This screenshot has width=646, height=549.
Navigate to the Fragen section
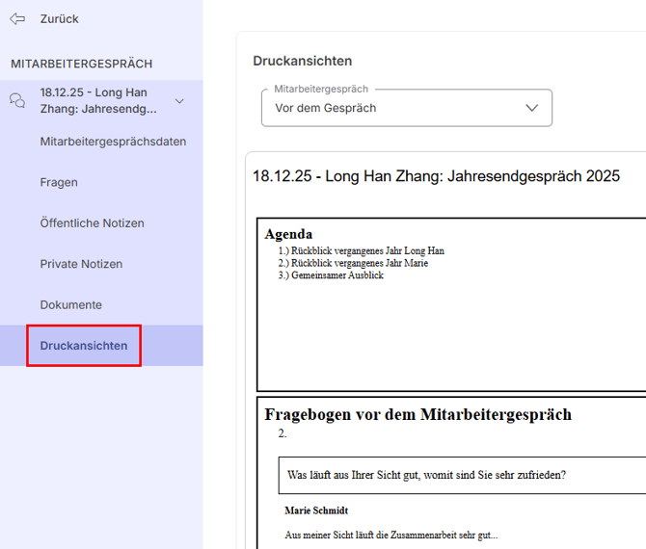[x=59, y=182]
